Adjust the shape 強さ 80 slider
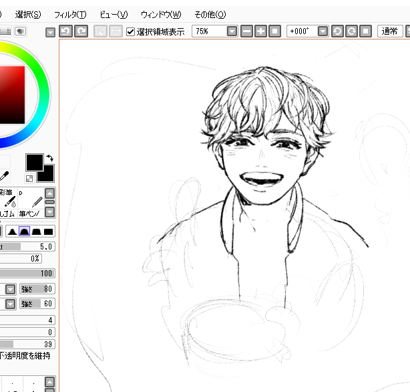This screenshot has height=392, width=410. coord(37,289)
